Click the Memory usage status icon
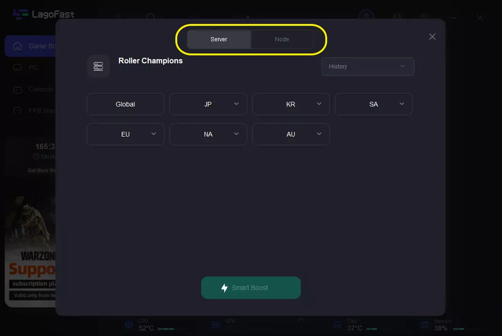 pos(424,325)
